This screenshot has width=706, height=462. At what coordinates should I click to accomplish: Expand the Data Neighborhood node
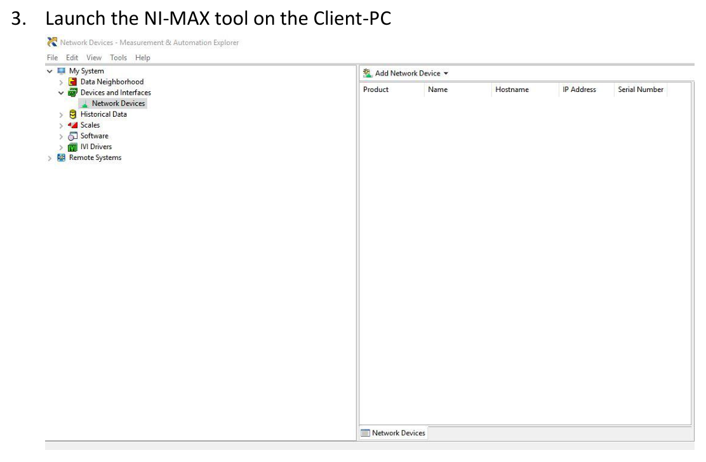61,82
